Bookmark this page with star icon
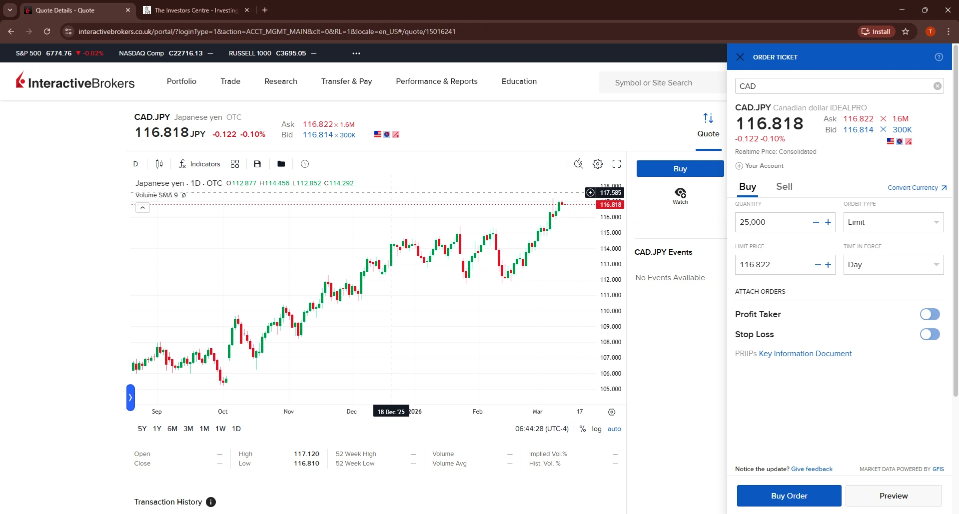This screenshot has height=514, width=959. tap(906, 31)
